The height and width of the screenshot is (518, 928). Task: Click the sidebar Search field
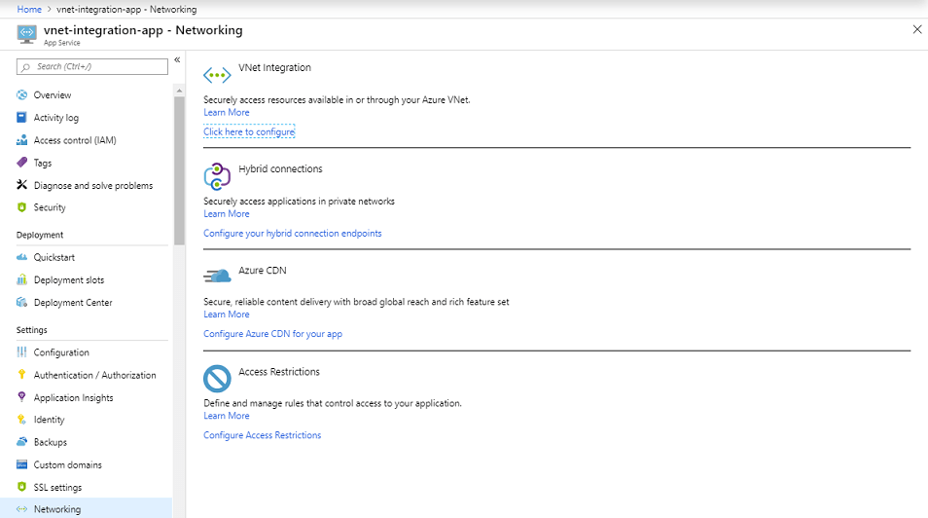92,66
